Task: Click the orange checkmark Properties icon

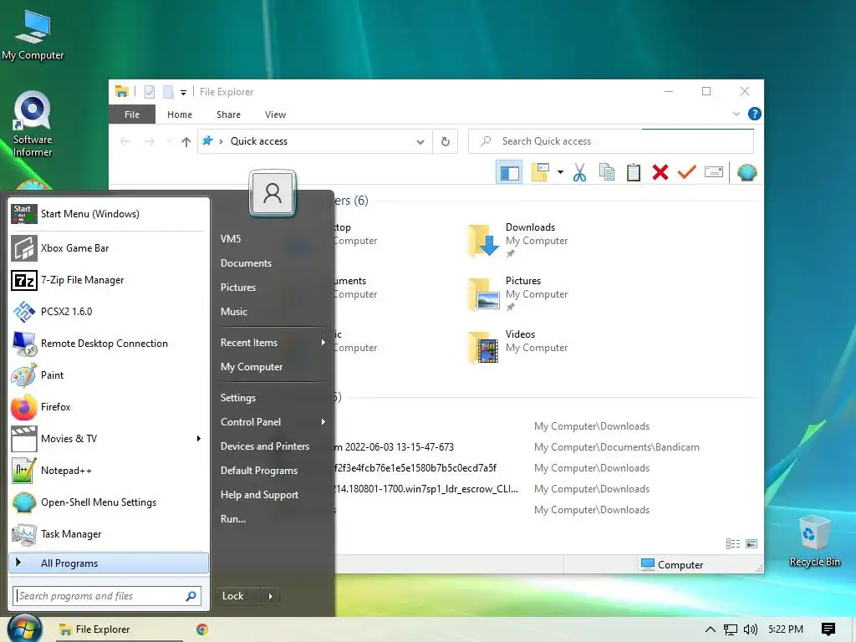Action: click(687, 172)
